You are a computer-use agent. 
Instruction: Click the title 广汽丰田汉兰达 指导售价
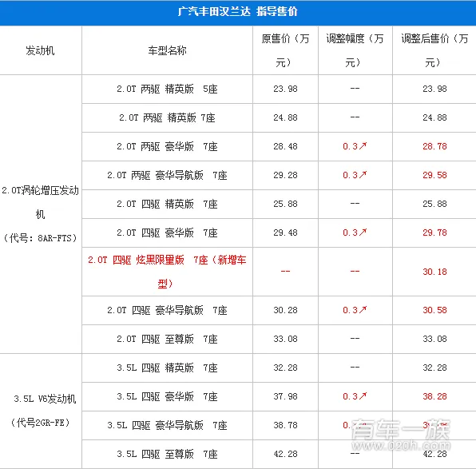tap(237, 12)
